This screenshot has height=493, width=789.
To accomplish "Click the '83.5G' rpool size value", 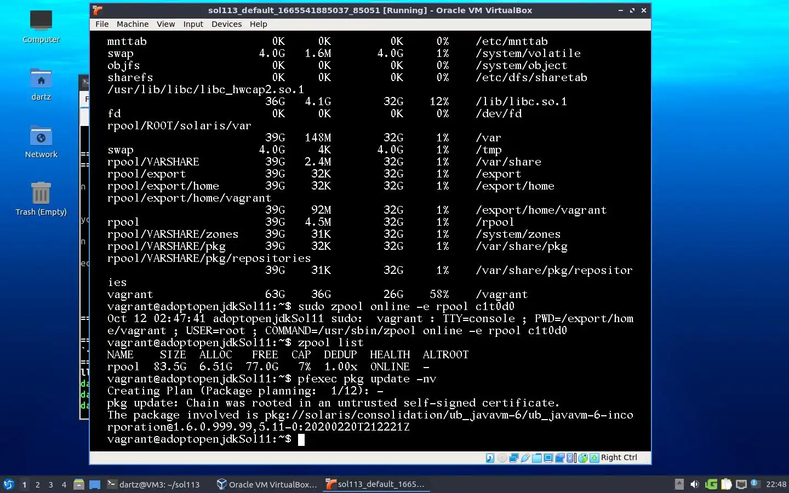I will click(170, 367).
